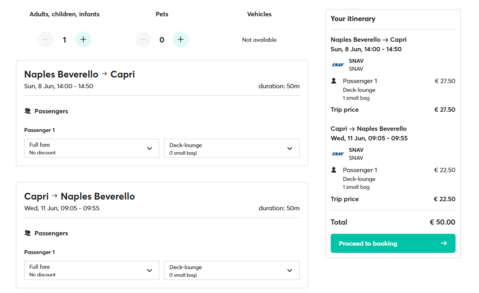Screen dimensions: 479x293
Task: Click the Vehicles 'Not available' text
Action: tap(259, 40)
